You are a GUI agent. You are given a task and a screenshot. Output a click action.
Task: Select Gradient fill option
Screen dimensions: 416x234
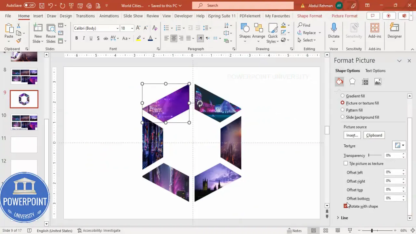[343, 96]
